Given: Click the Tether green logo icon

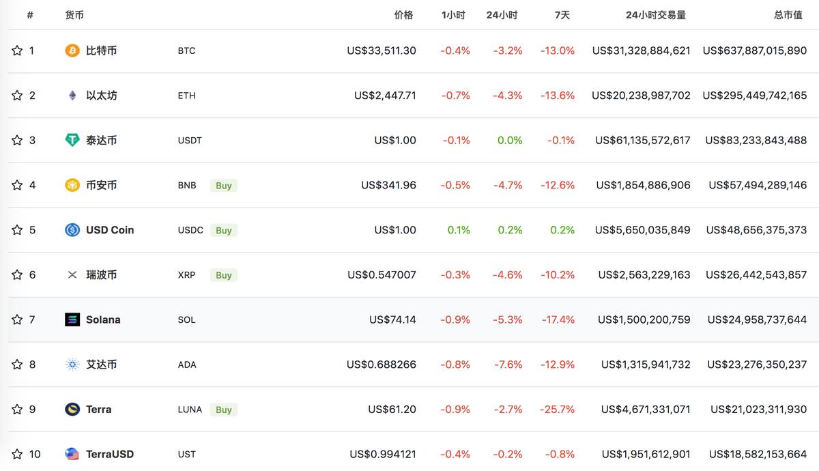Looking at the screenshot, I should click(72, 140).
